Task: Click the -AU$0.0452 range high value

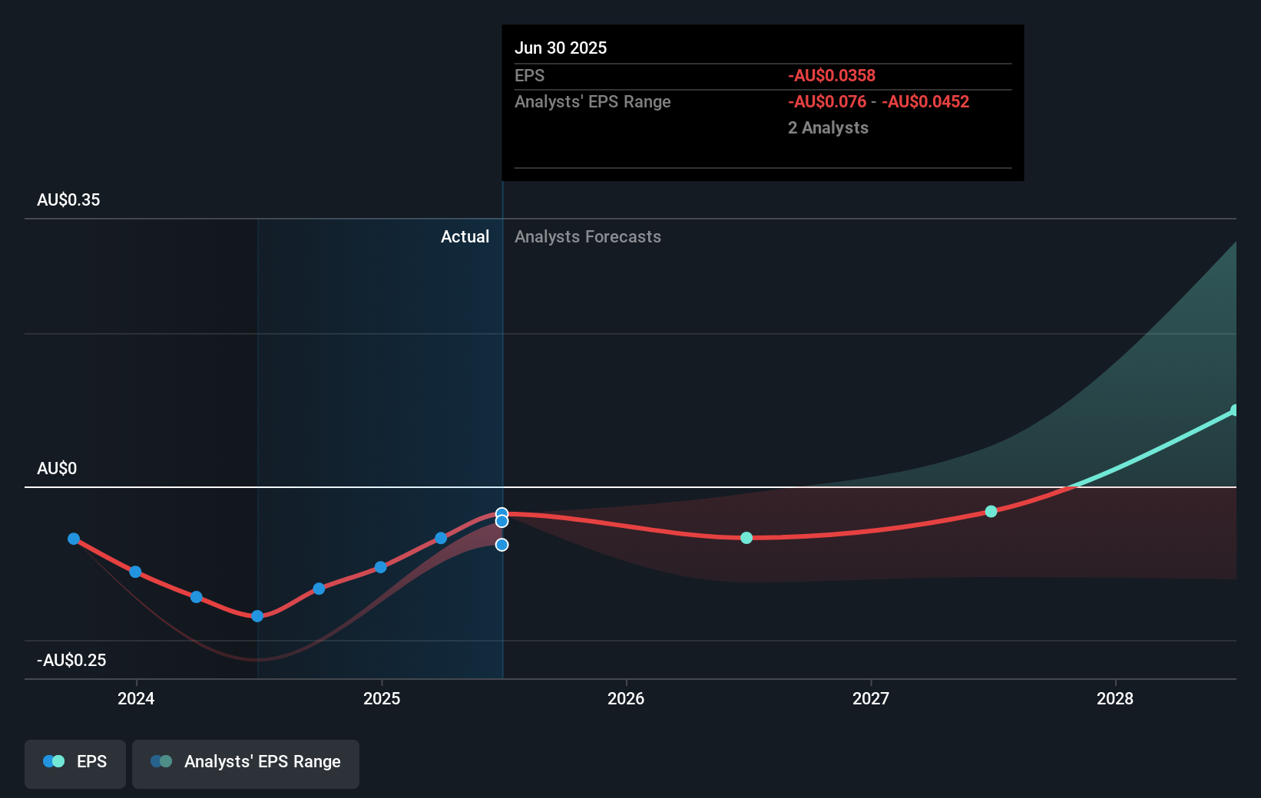Action: click(x=925, y=102)
